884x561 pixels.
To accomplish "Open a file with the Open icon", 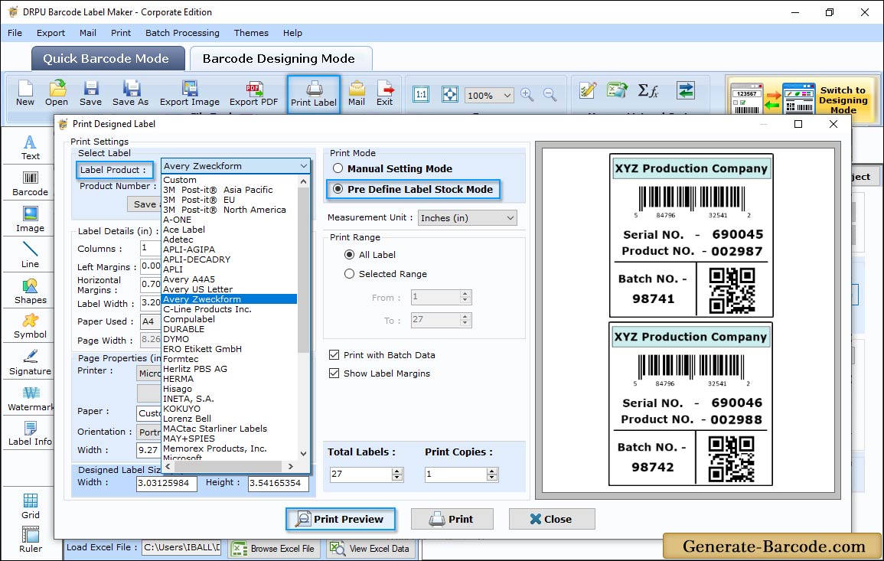I will [57, 93].
